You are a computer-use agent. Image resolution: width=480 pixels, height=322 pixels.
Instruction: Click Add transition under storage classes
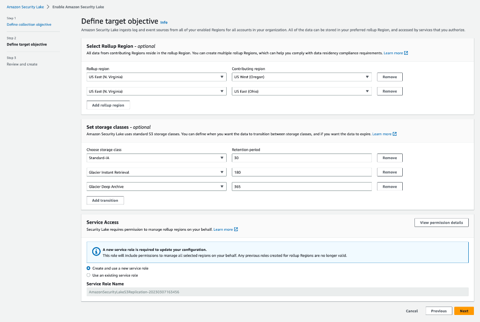tap(105, 200)
